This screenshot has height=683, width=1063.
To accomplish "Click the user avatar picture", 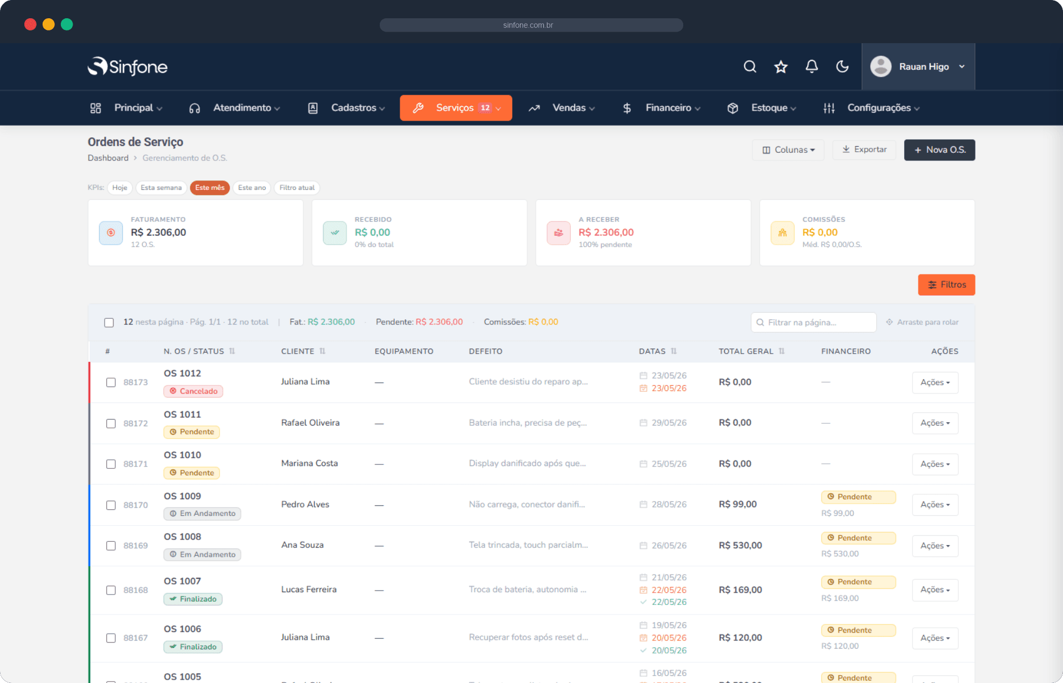I will tap(880, 66).
